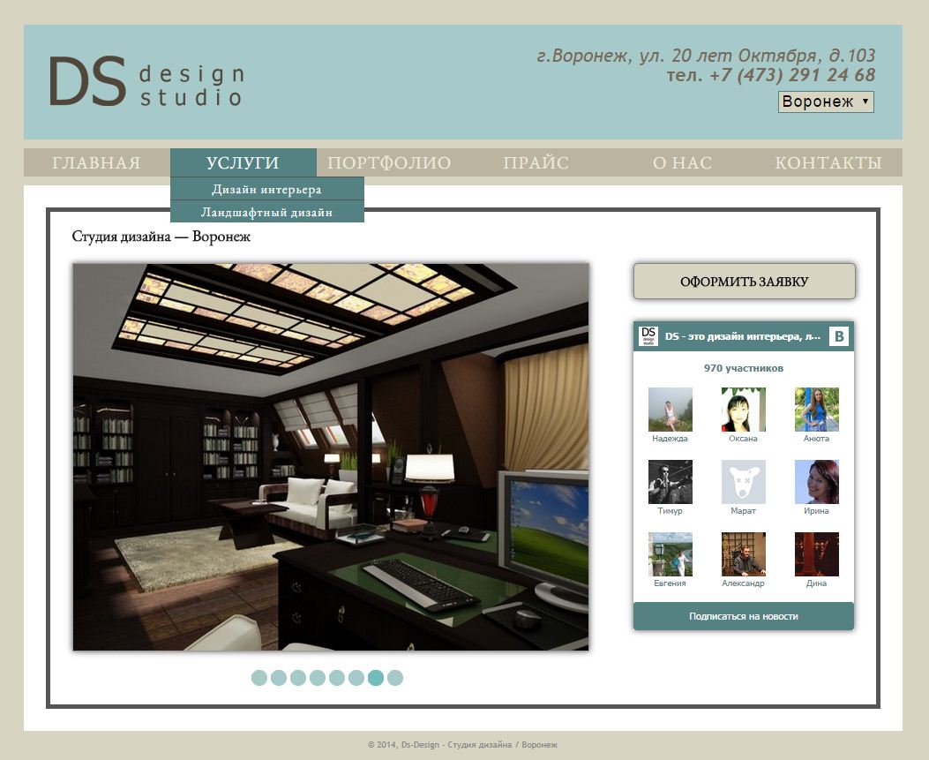The height and width of the screenshot is (760, 929).
Task: Open Надежда's avatar in the members list
Action: (671, 409)
